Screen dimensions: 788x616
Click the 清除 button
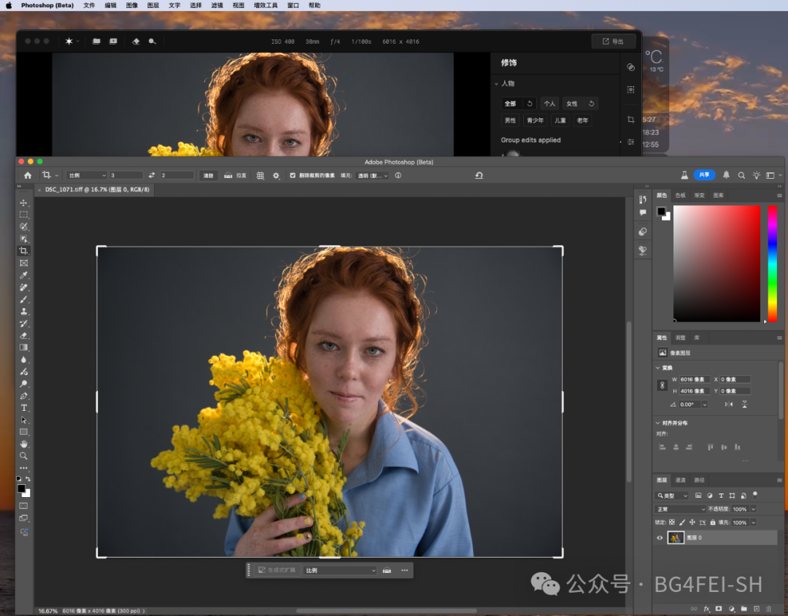pyautogui.click(x=208, y=175)
